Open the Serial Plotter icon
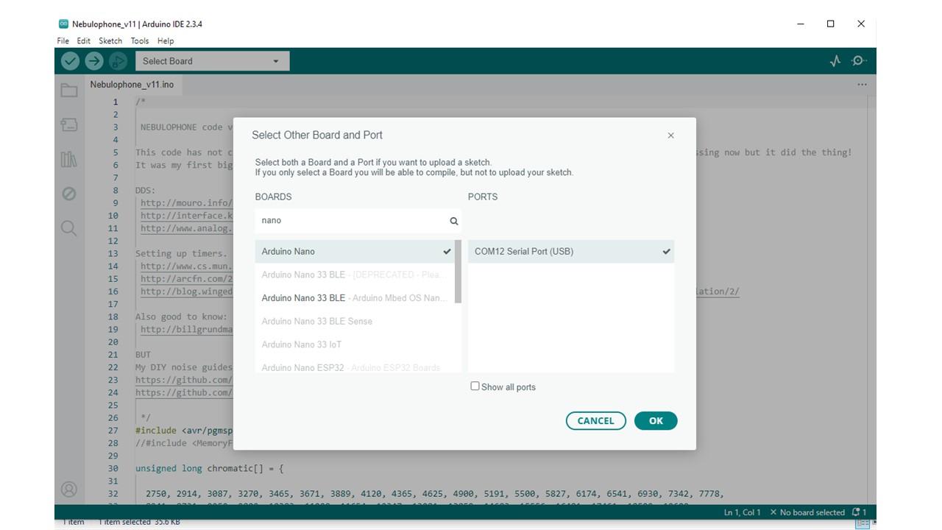942x530 pixels. [835, 61]
